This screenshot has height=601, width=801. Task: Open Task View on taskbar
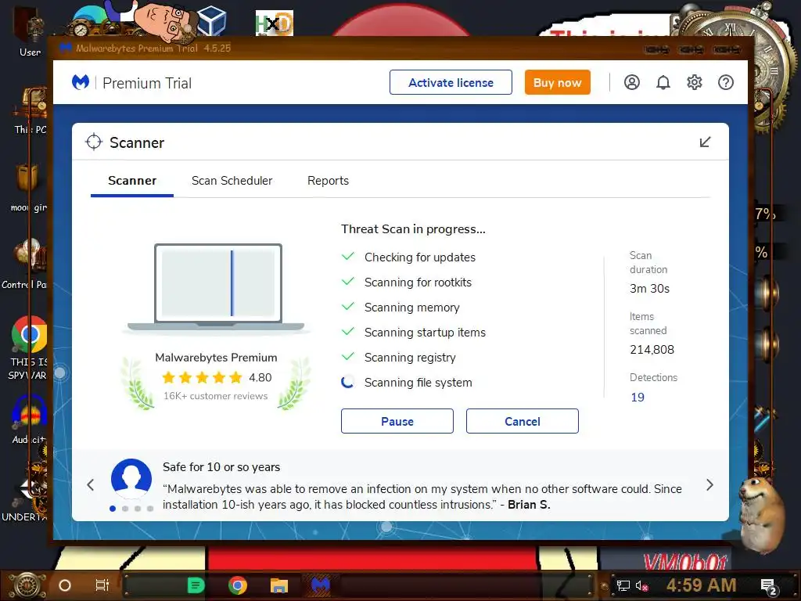click(102, 585)
